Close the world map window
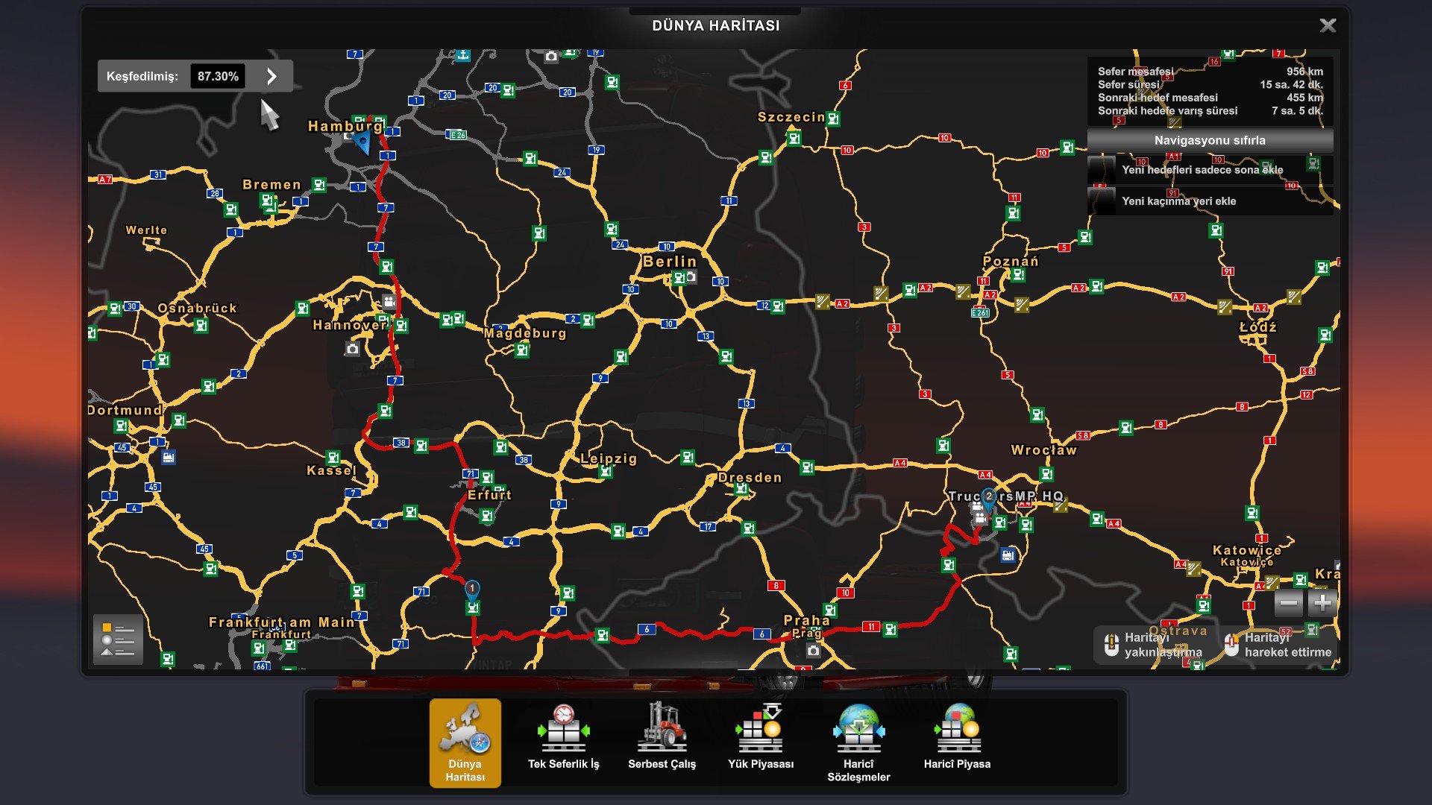The image size is (1432, 805). pyautogui.click(x=1328, y=25)
